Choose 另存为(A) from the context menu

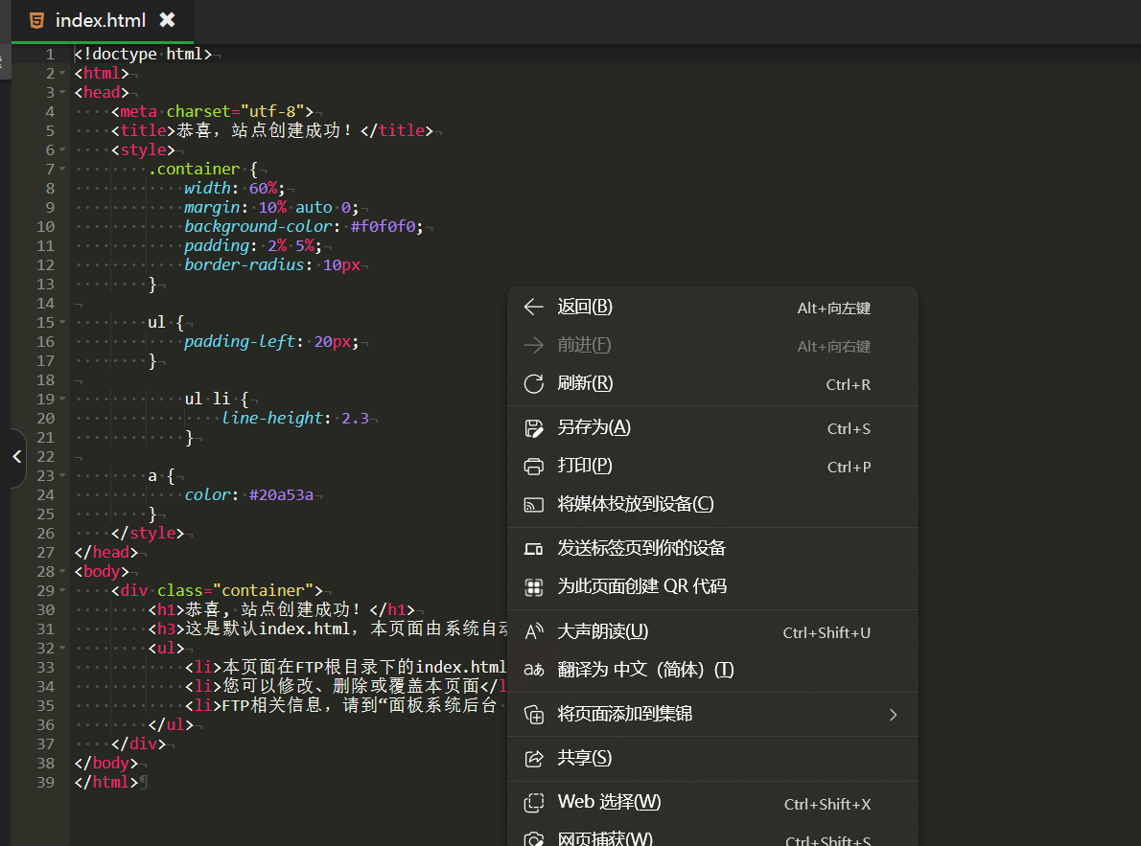(712, 428)
